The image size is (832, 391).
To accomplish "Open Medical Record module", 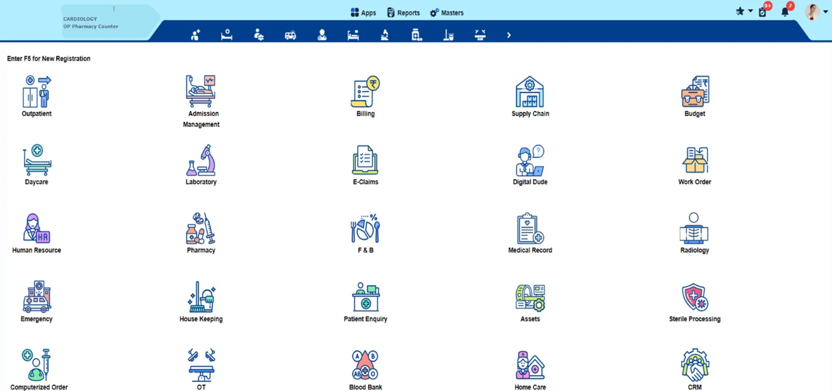I will 530,233.
